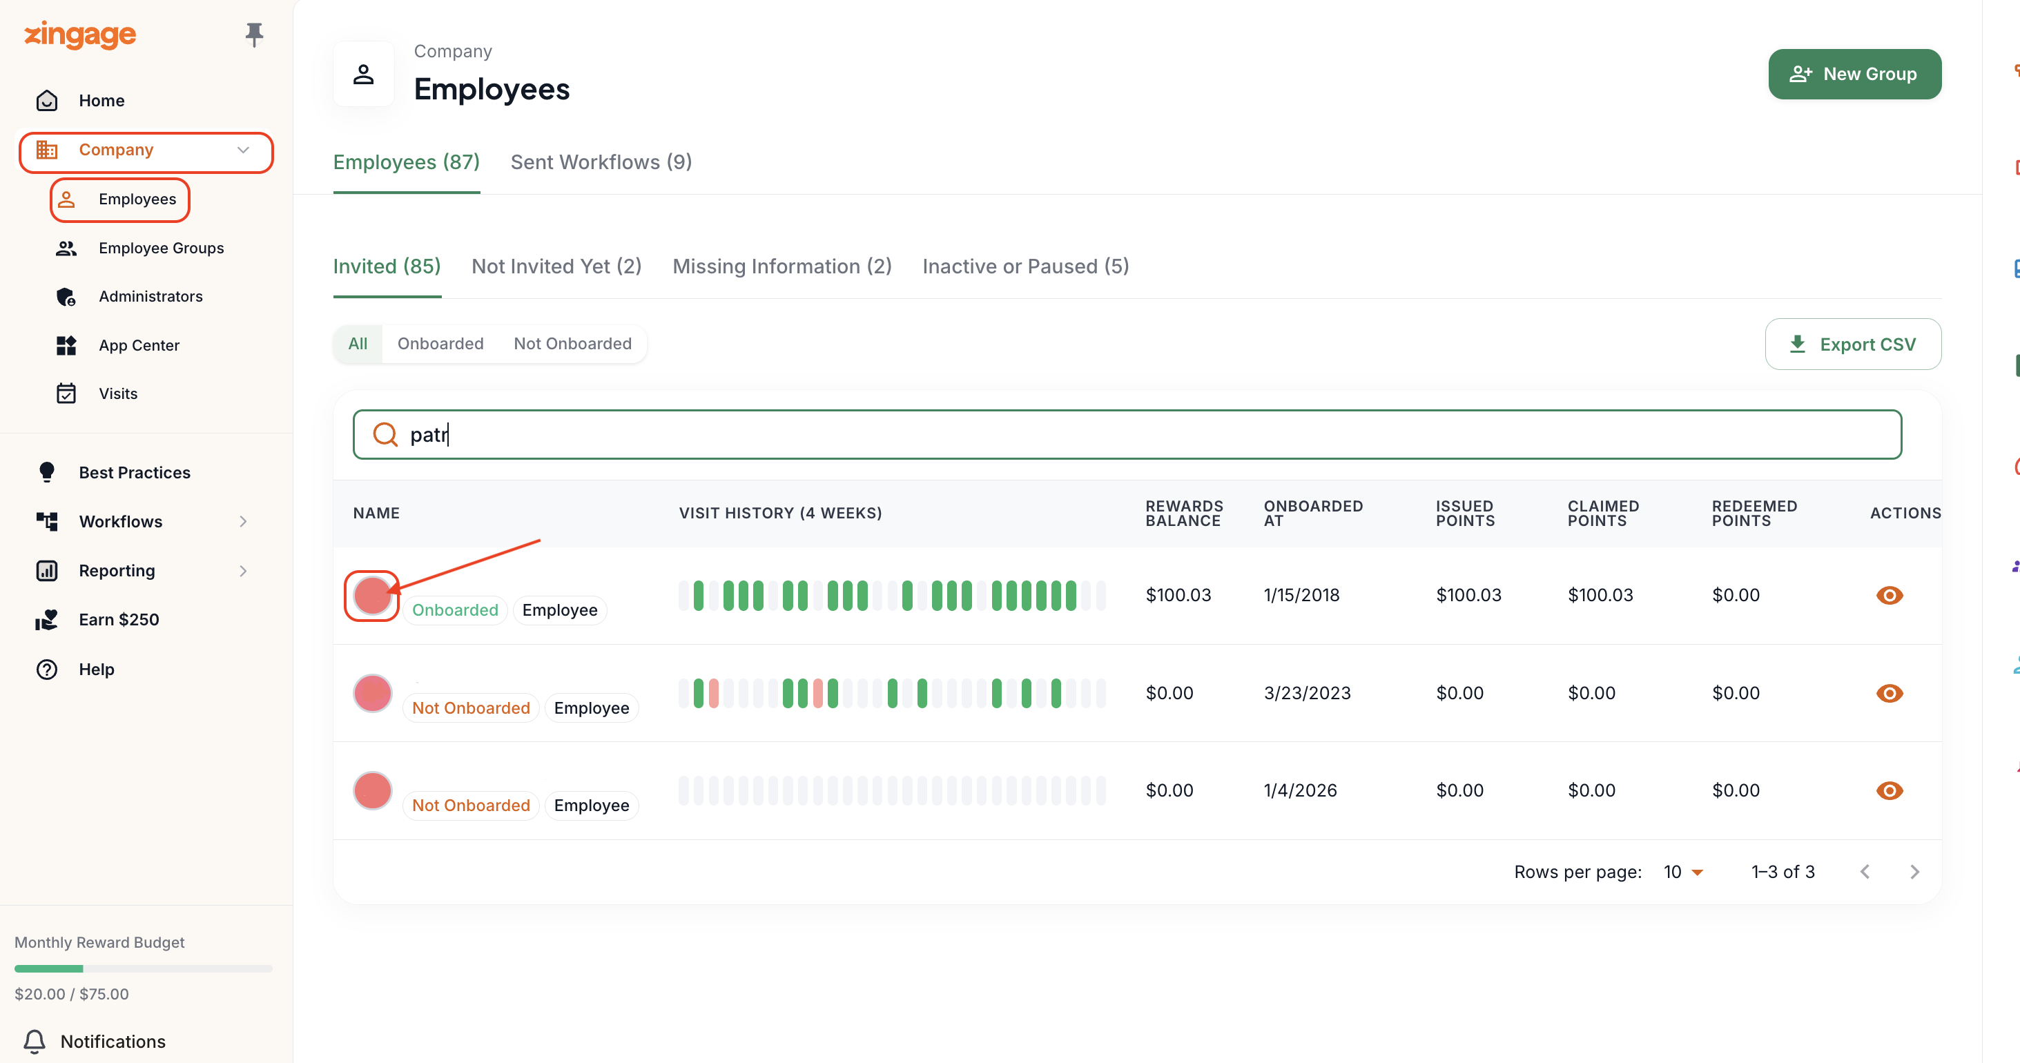Open Visits in sidebar
Screen dimensions: 2020x1063
click(x=117, y=393)
